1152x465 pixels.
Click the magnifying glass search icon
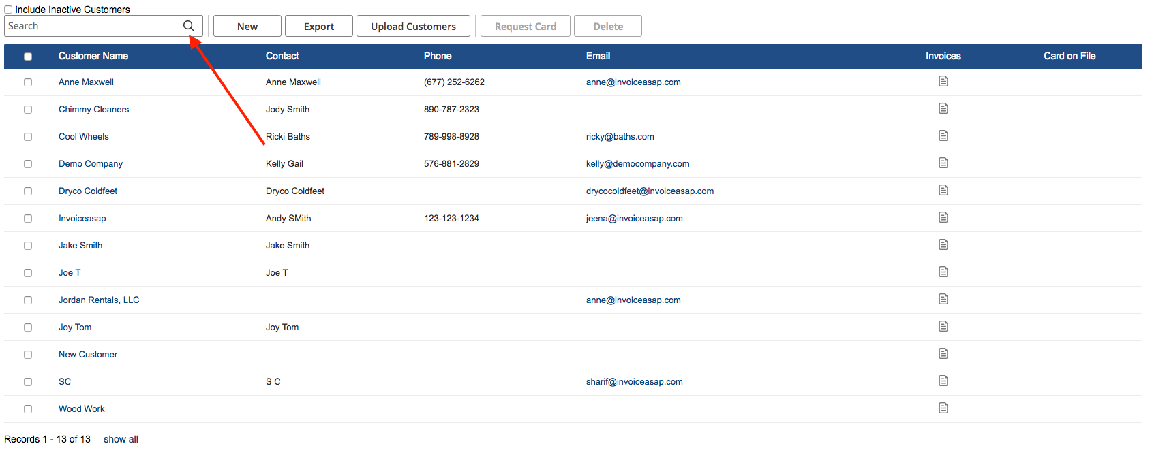click(x=189, y=26)
